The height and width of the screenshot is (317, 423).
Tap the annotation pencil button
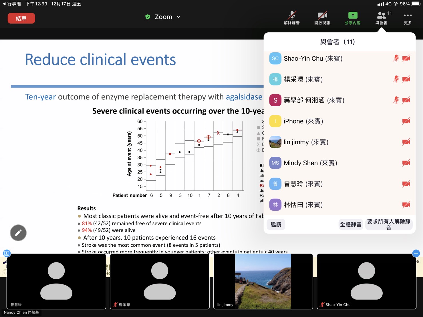tap(18, 233)
